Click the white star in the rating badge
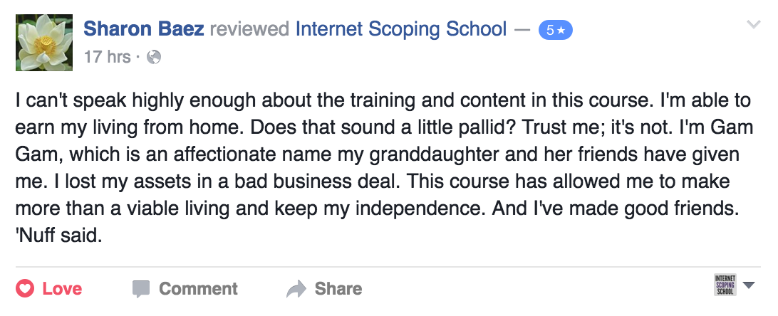The height and width of the screenshot is (316, 778). [561, 30]
